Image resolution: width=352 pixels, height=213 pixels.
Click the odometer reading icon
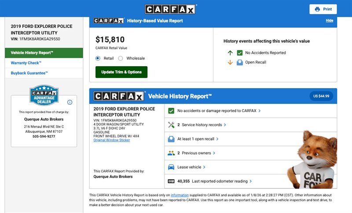(171, 181)
